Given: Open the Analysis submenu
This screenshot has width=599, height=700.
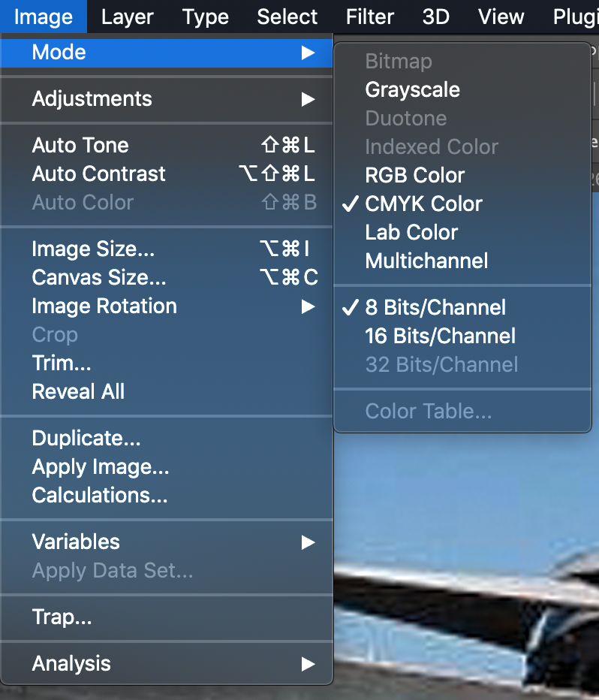Looking at the screenshot, I should coord(71,663).
